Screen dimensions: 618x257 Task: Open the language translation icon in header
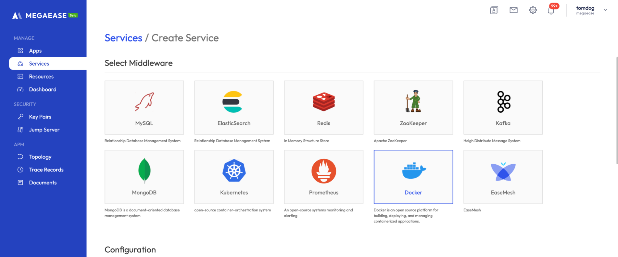494,10
